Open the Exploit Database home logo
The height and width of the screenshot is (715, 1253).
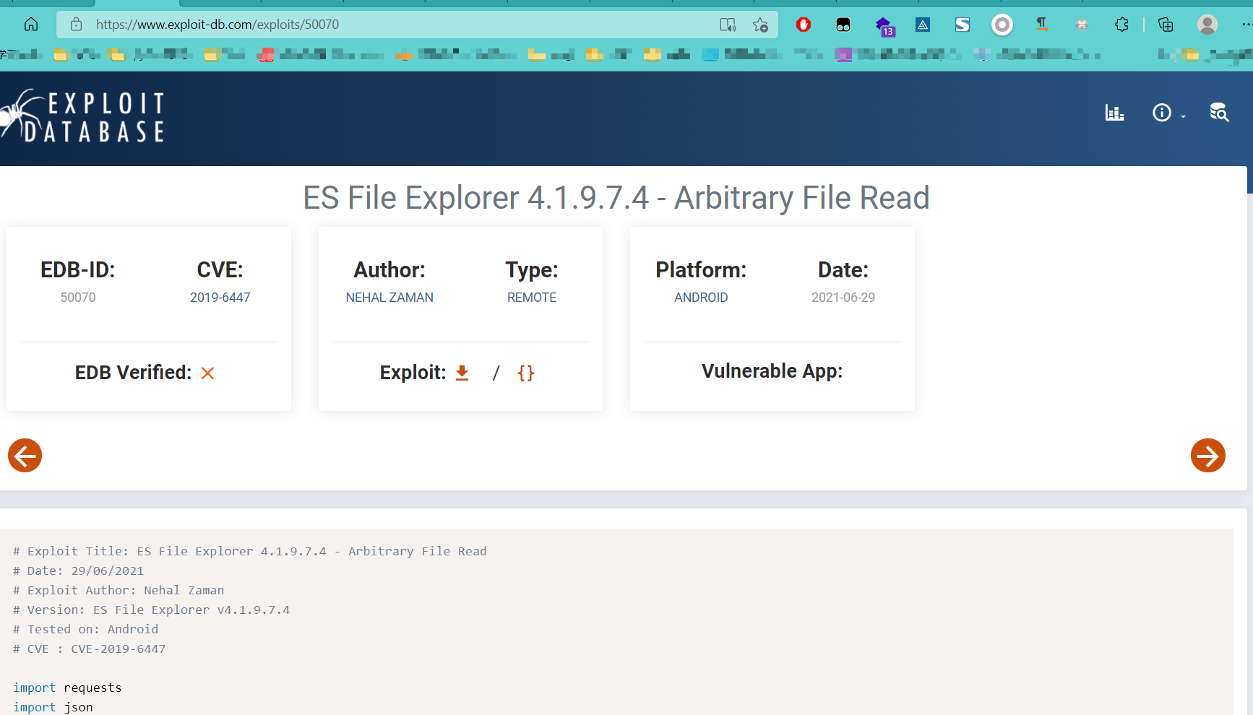(x=82, y=116)
